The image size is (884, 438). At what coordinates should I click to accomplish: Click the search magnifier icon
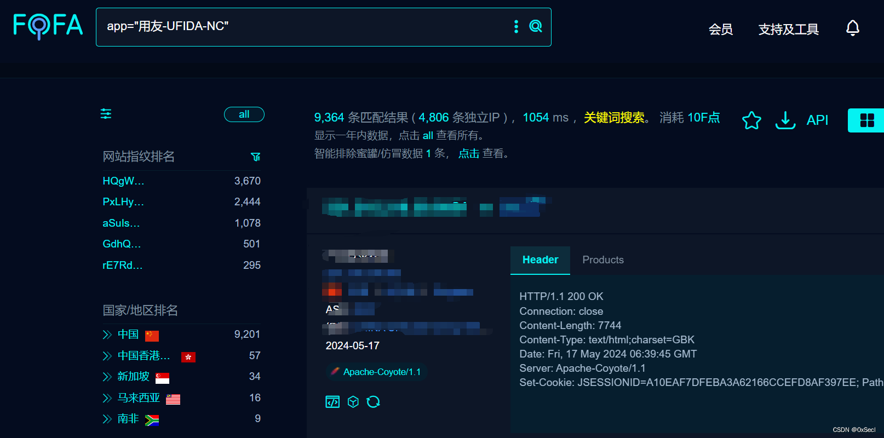[x=536, y=26]
